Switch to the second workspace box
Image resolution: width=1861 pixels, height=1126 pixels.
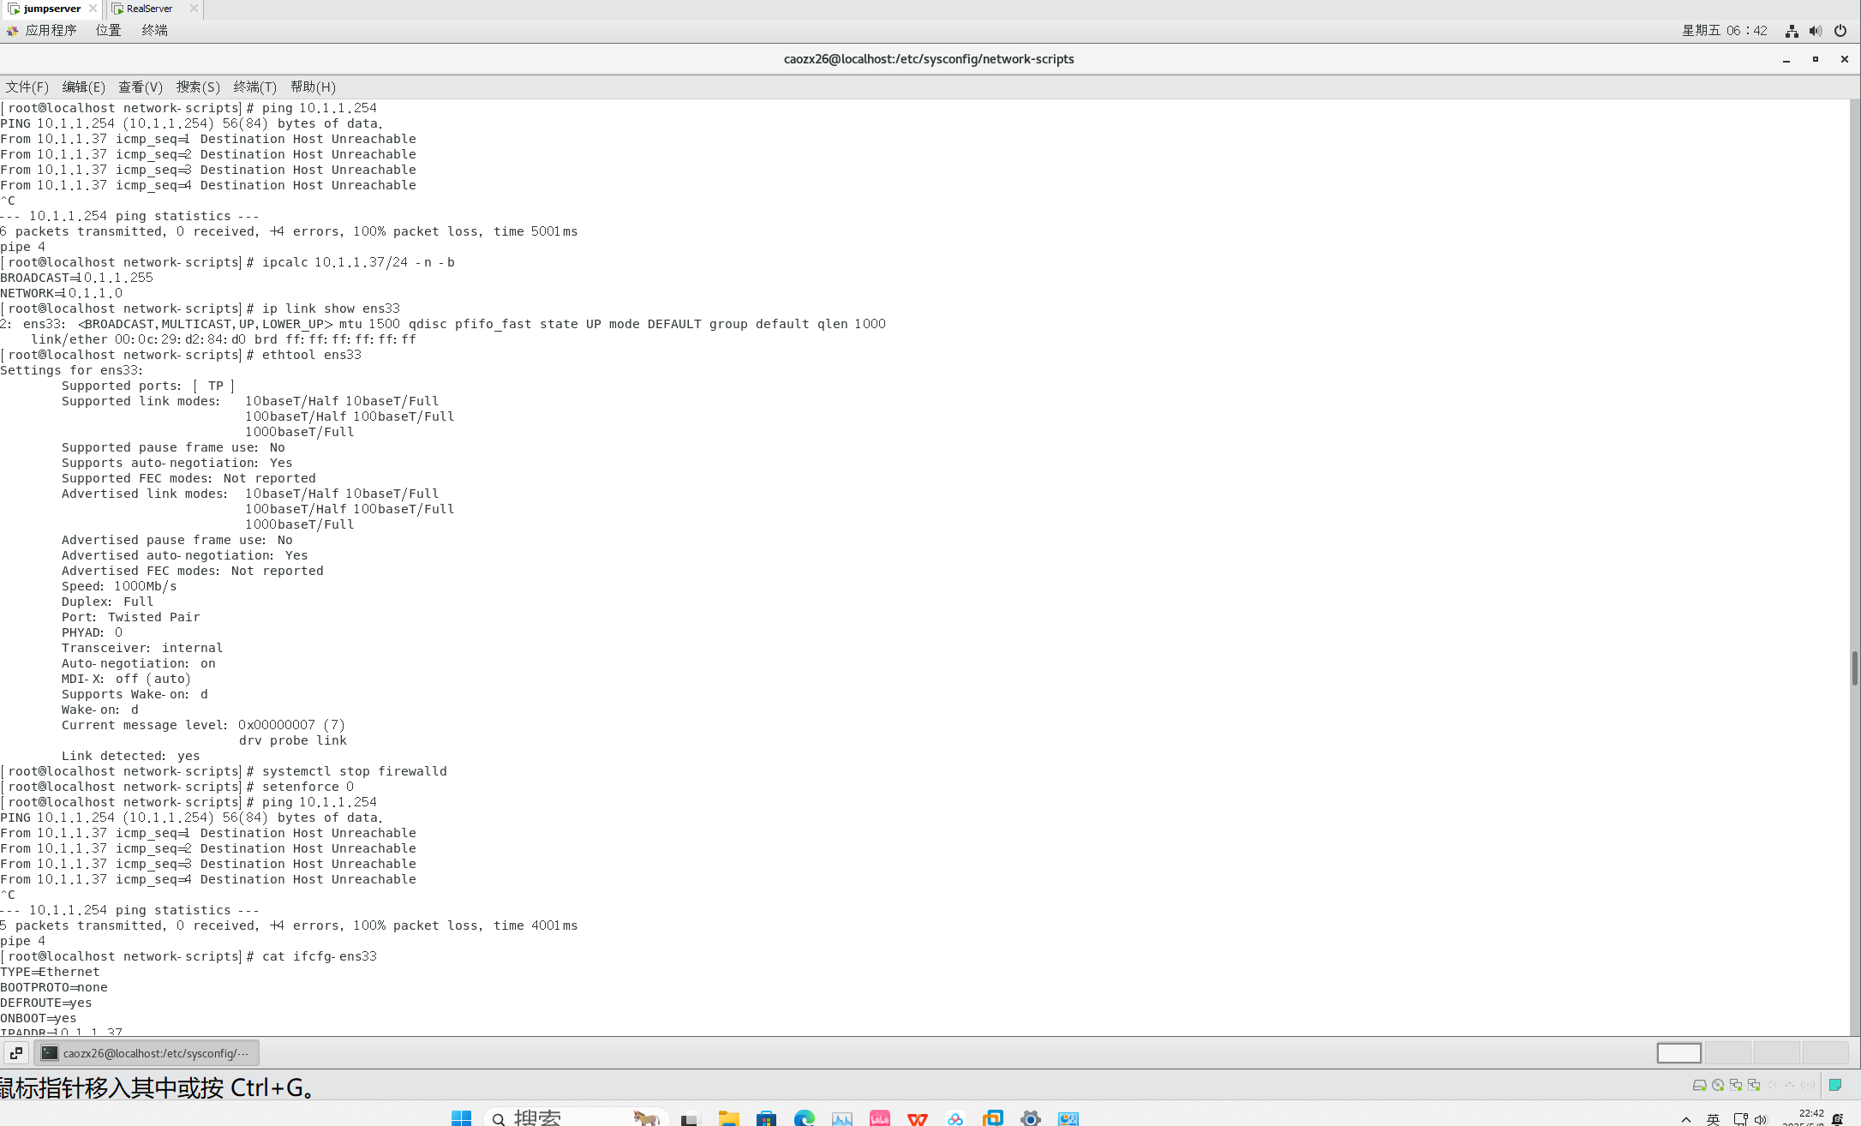click(1727, 1052)
